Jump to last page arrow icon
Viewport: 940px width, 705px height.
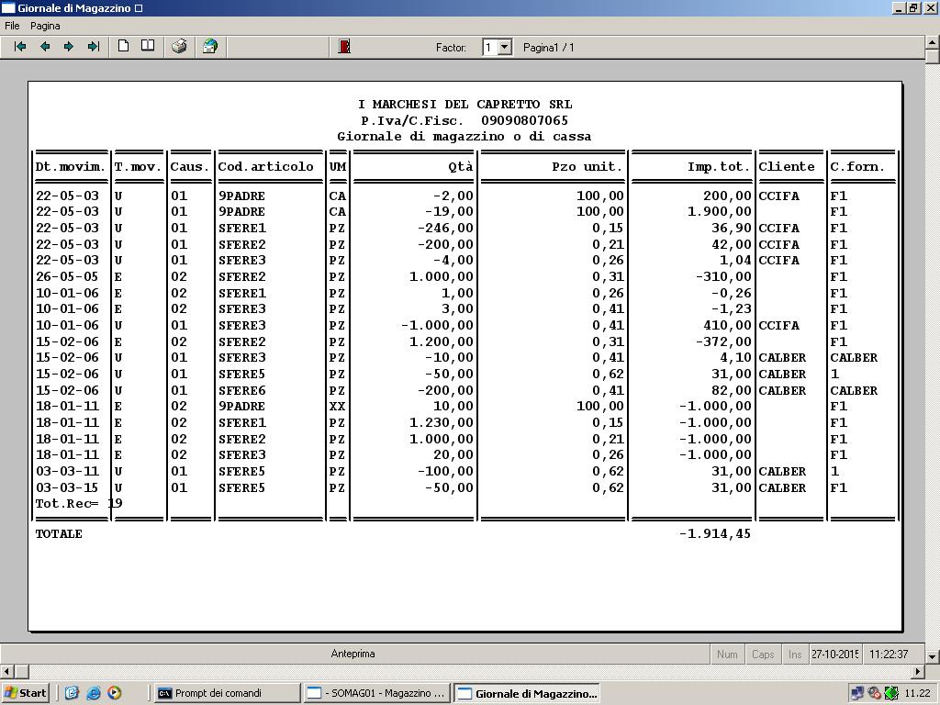click(x=94, y=46)
